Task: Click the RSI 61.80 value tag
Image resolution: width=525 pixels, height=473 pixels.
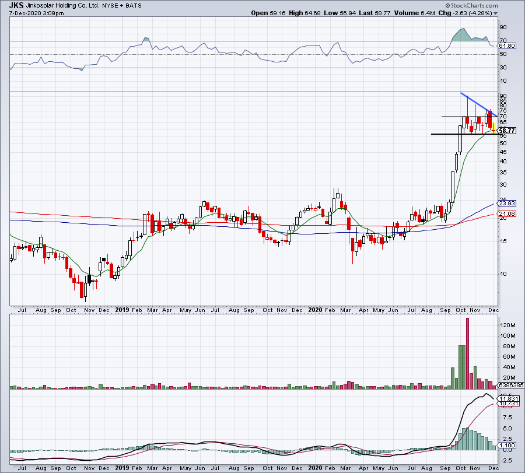Action: (506, 46)
